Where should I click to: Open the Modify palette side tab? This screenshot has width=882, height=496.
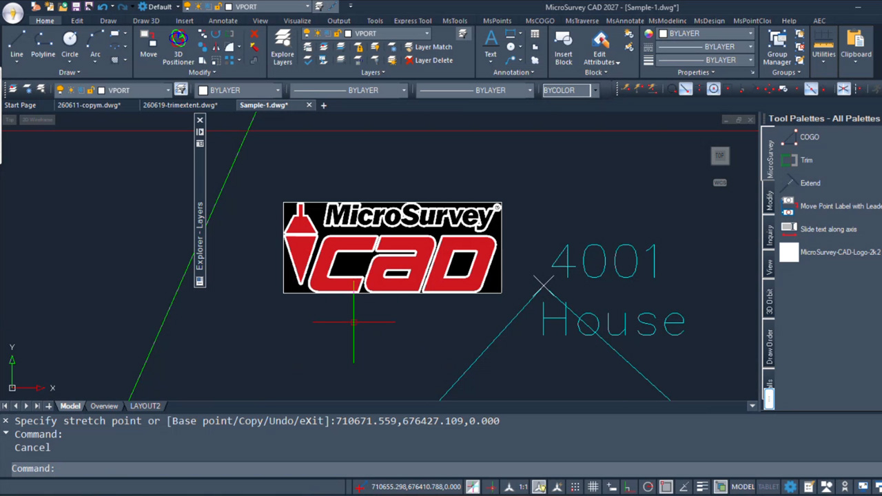(x=770, y=200)
